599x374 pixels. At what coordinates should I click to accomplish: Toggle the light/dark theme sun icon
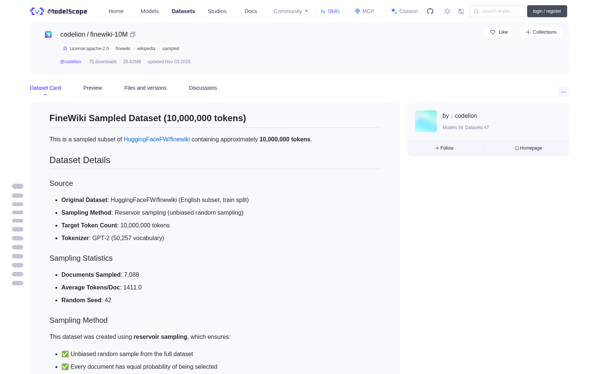click(x=447, y=11)
